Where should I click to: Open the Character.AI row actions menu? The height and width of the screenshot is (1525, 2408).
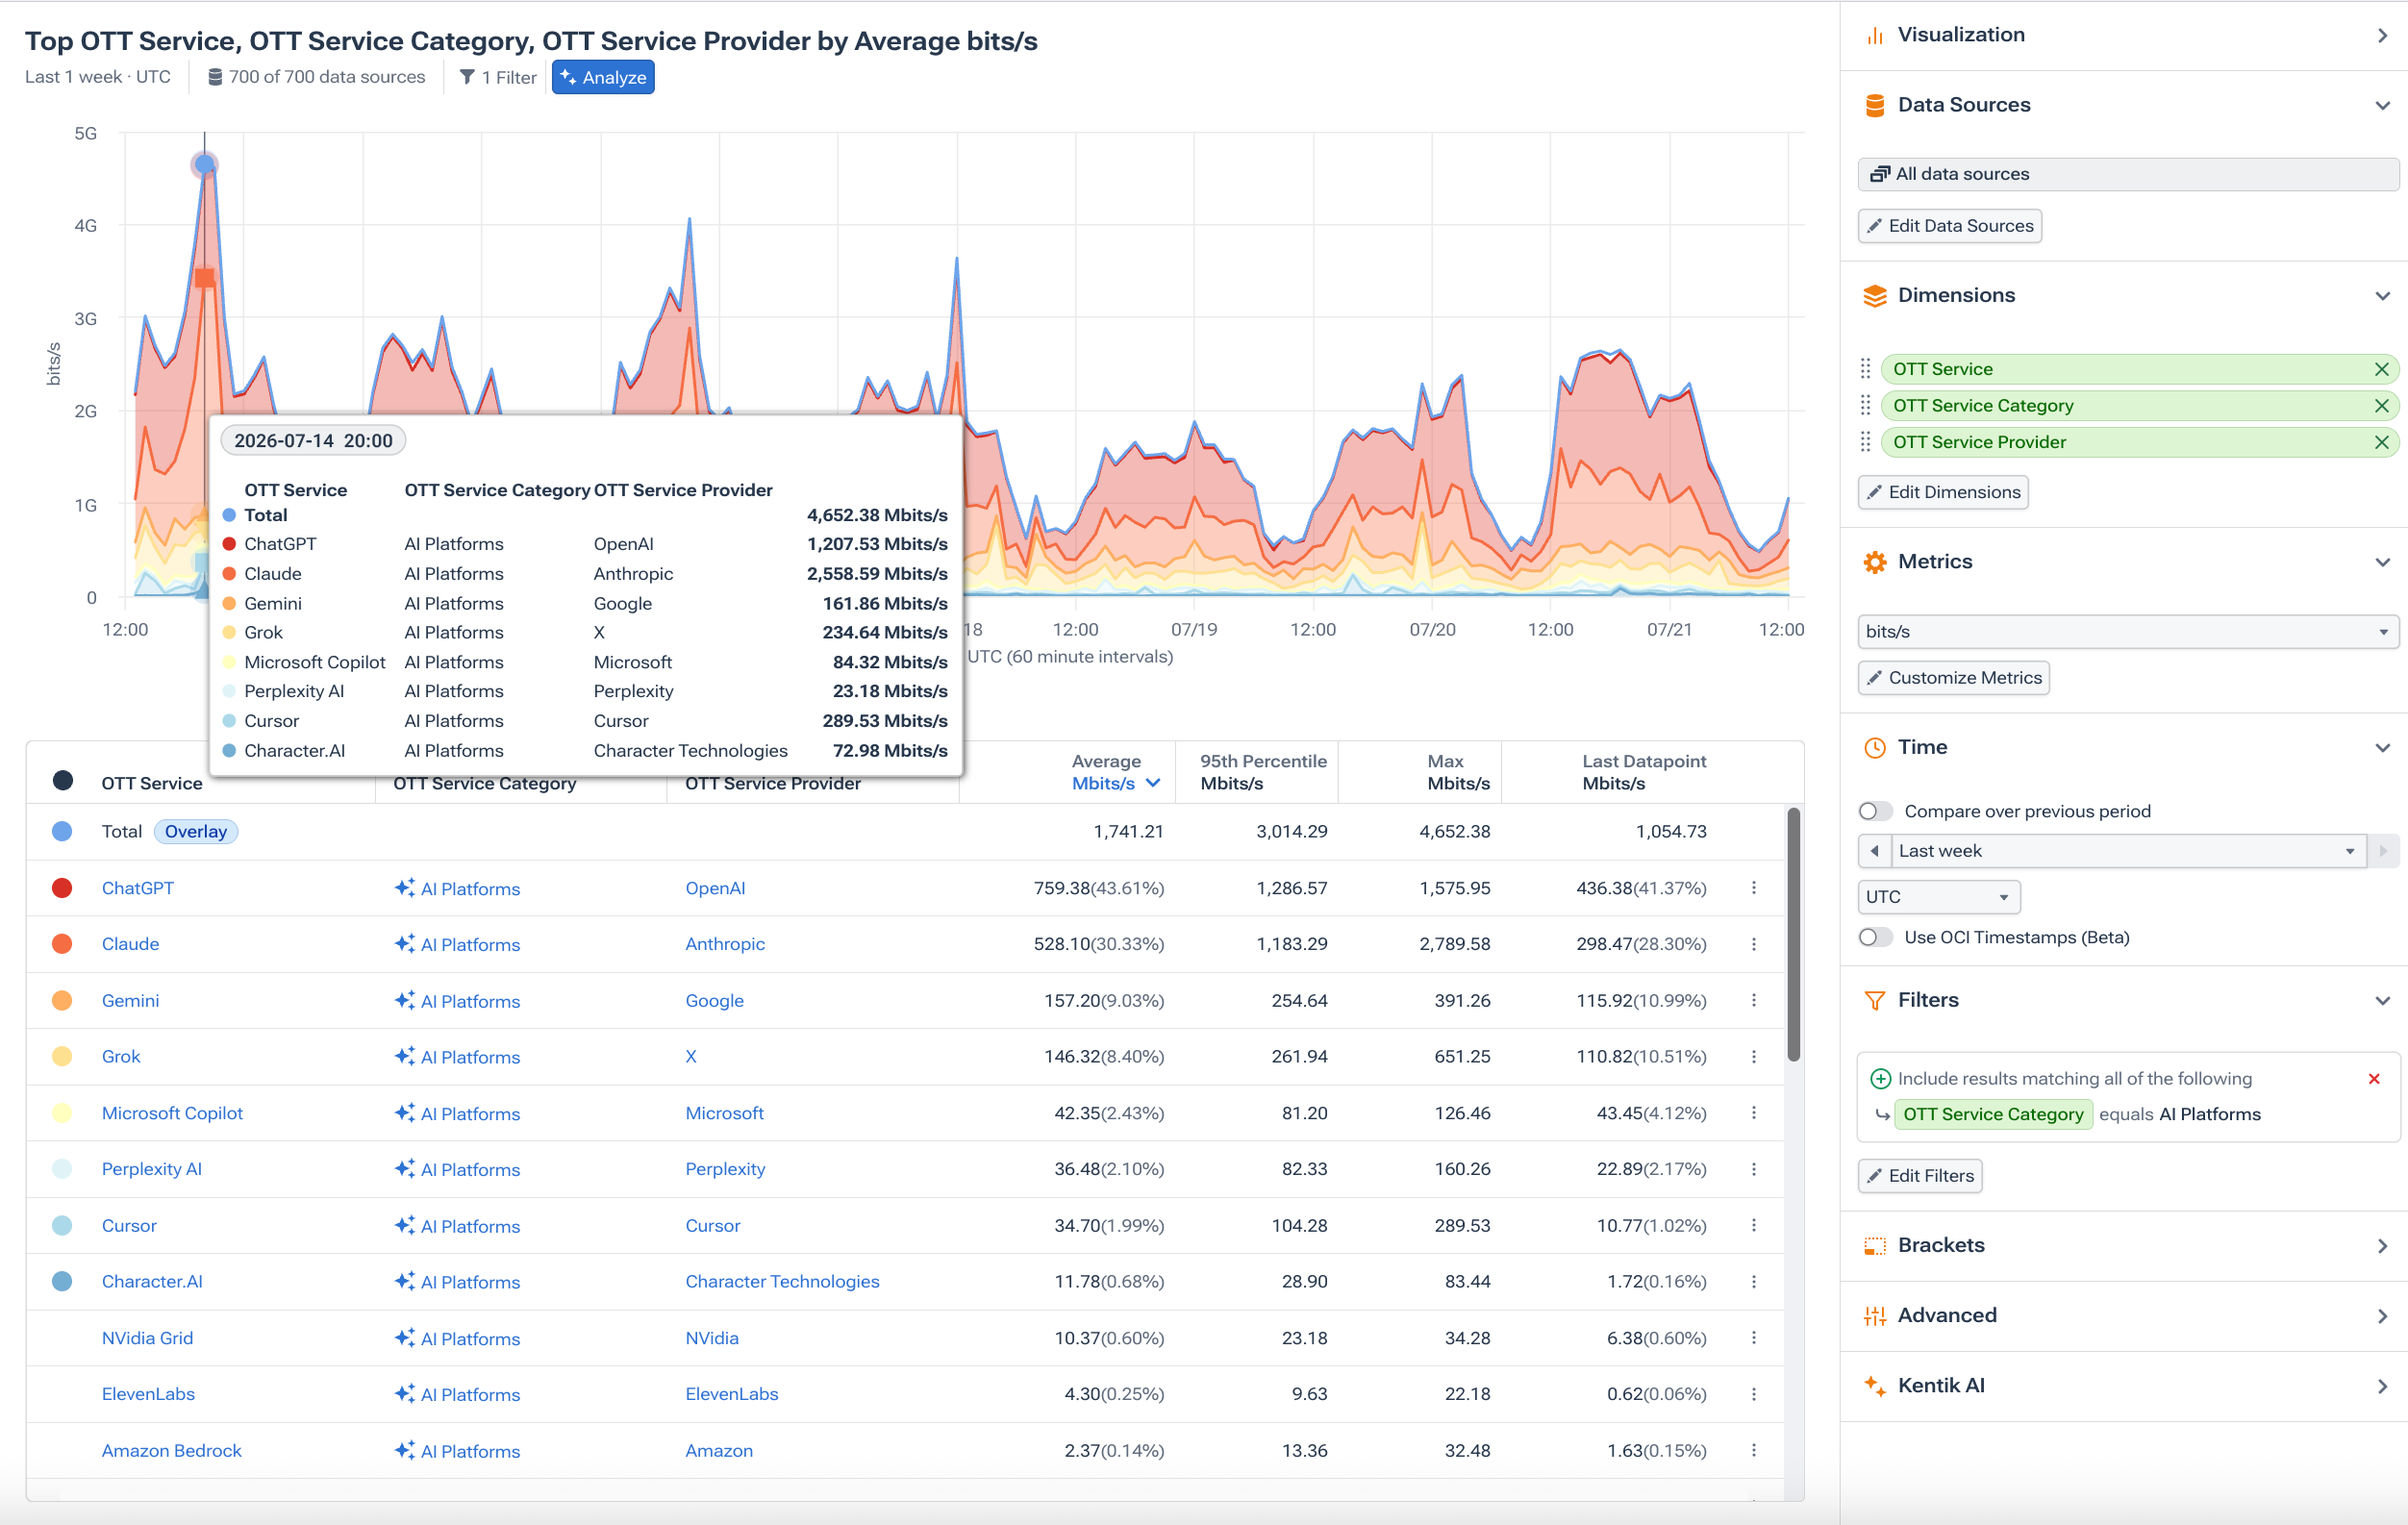(x=1753, y=1282)
